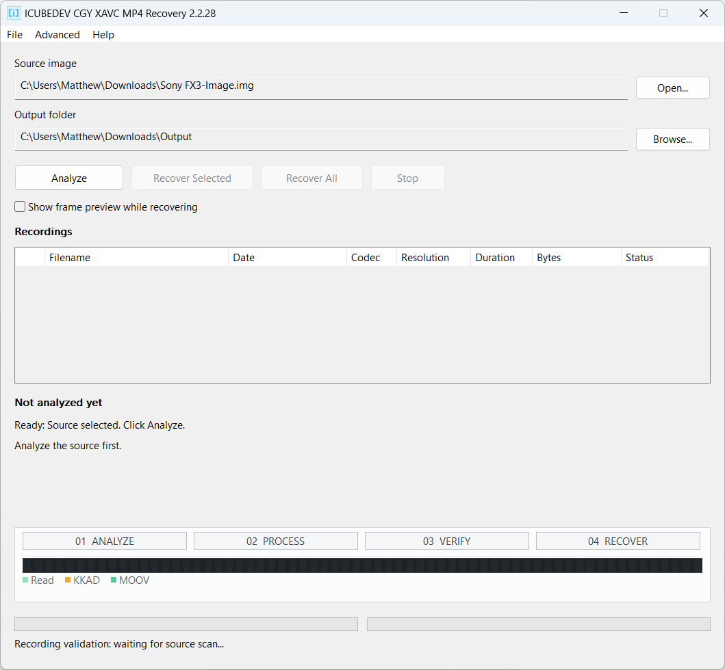This screenshot has width=725, height=670.
Task: Click the Source image path field
Action: tap(321, 88)
